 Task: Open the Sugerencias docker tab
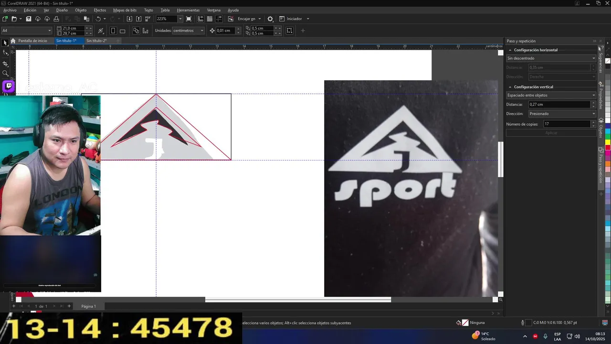600,60
